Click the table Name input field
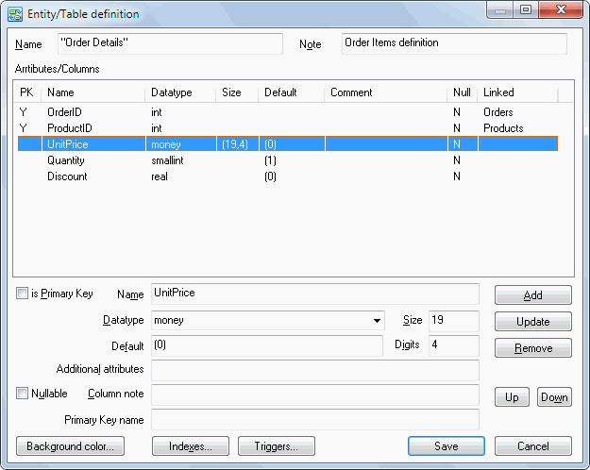The image size is (590, 470). [x=169, y=43]
